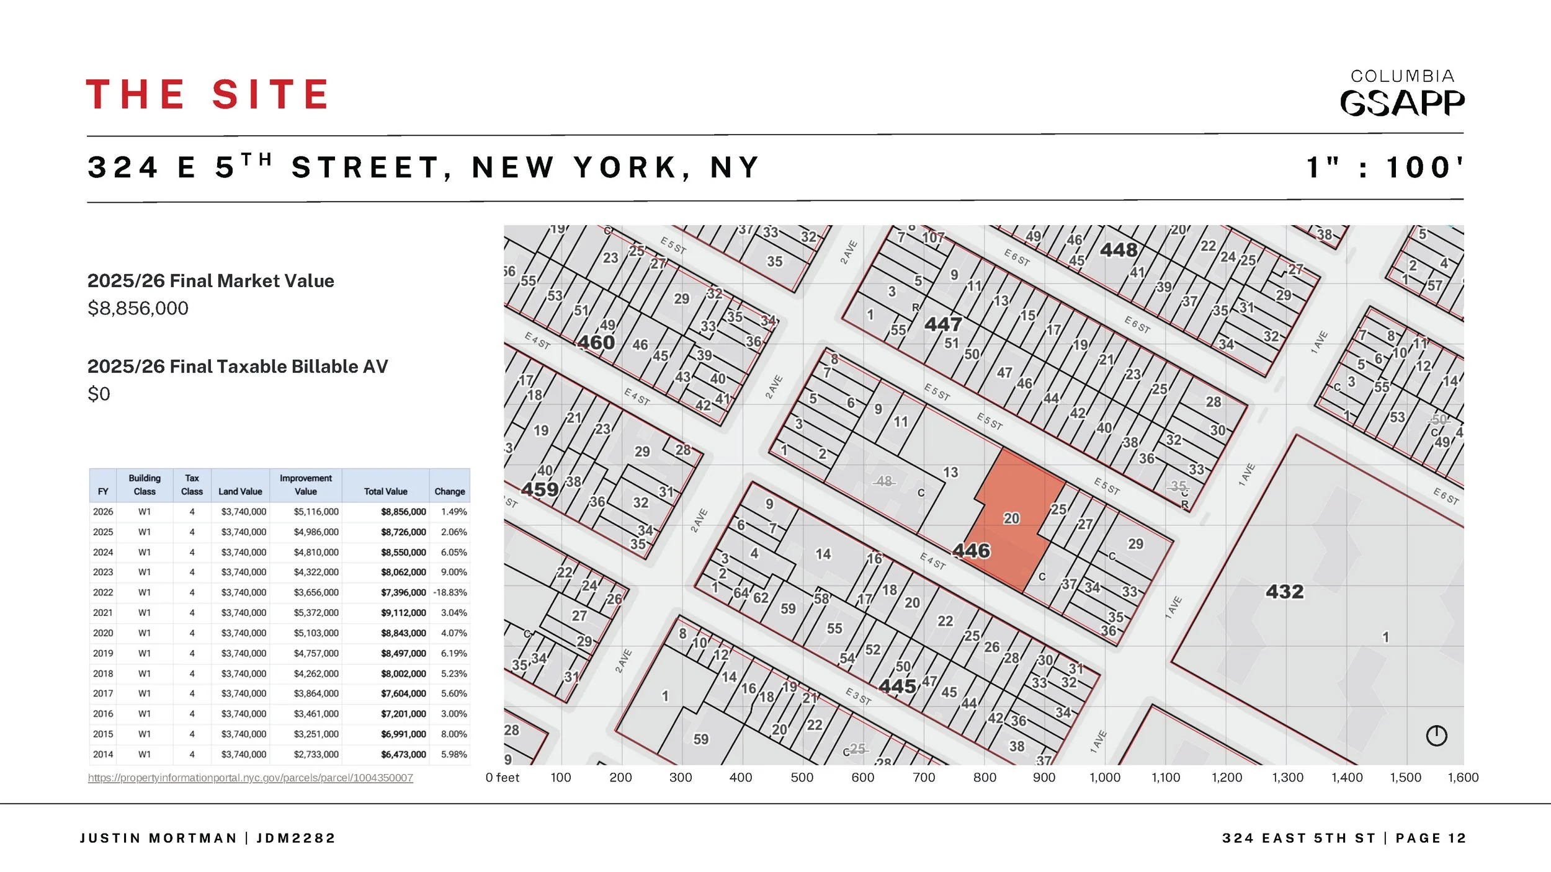Click block 432 label on map
1551x872 pixels.
click(1284, 592)
